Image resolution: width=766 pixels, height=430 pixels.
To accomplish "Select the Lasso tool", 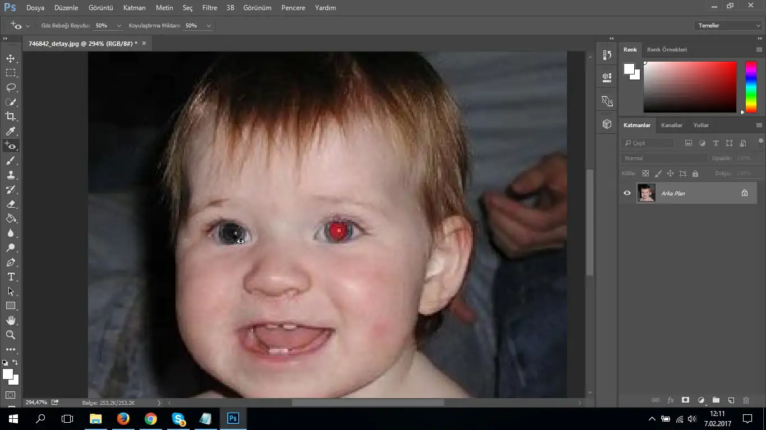I will 11,87.
